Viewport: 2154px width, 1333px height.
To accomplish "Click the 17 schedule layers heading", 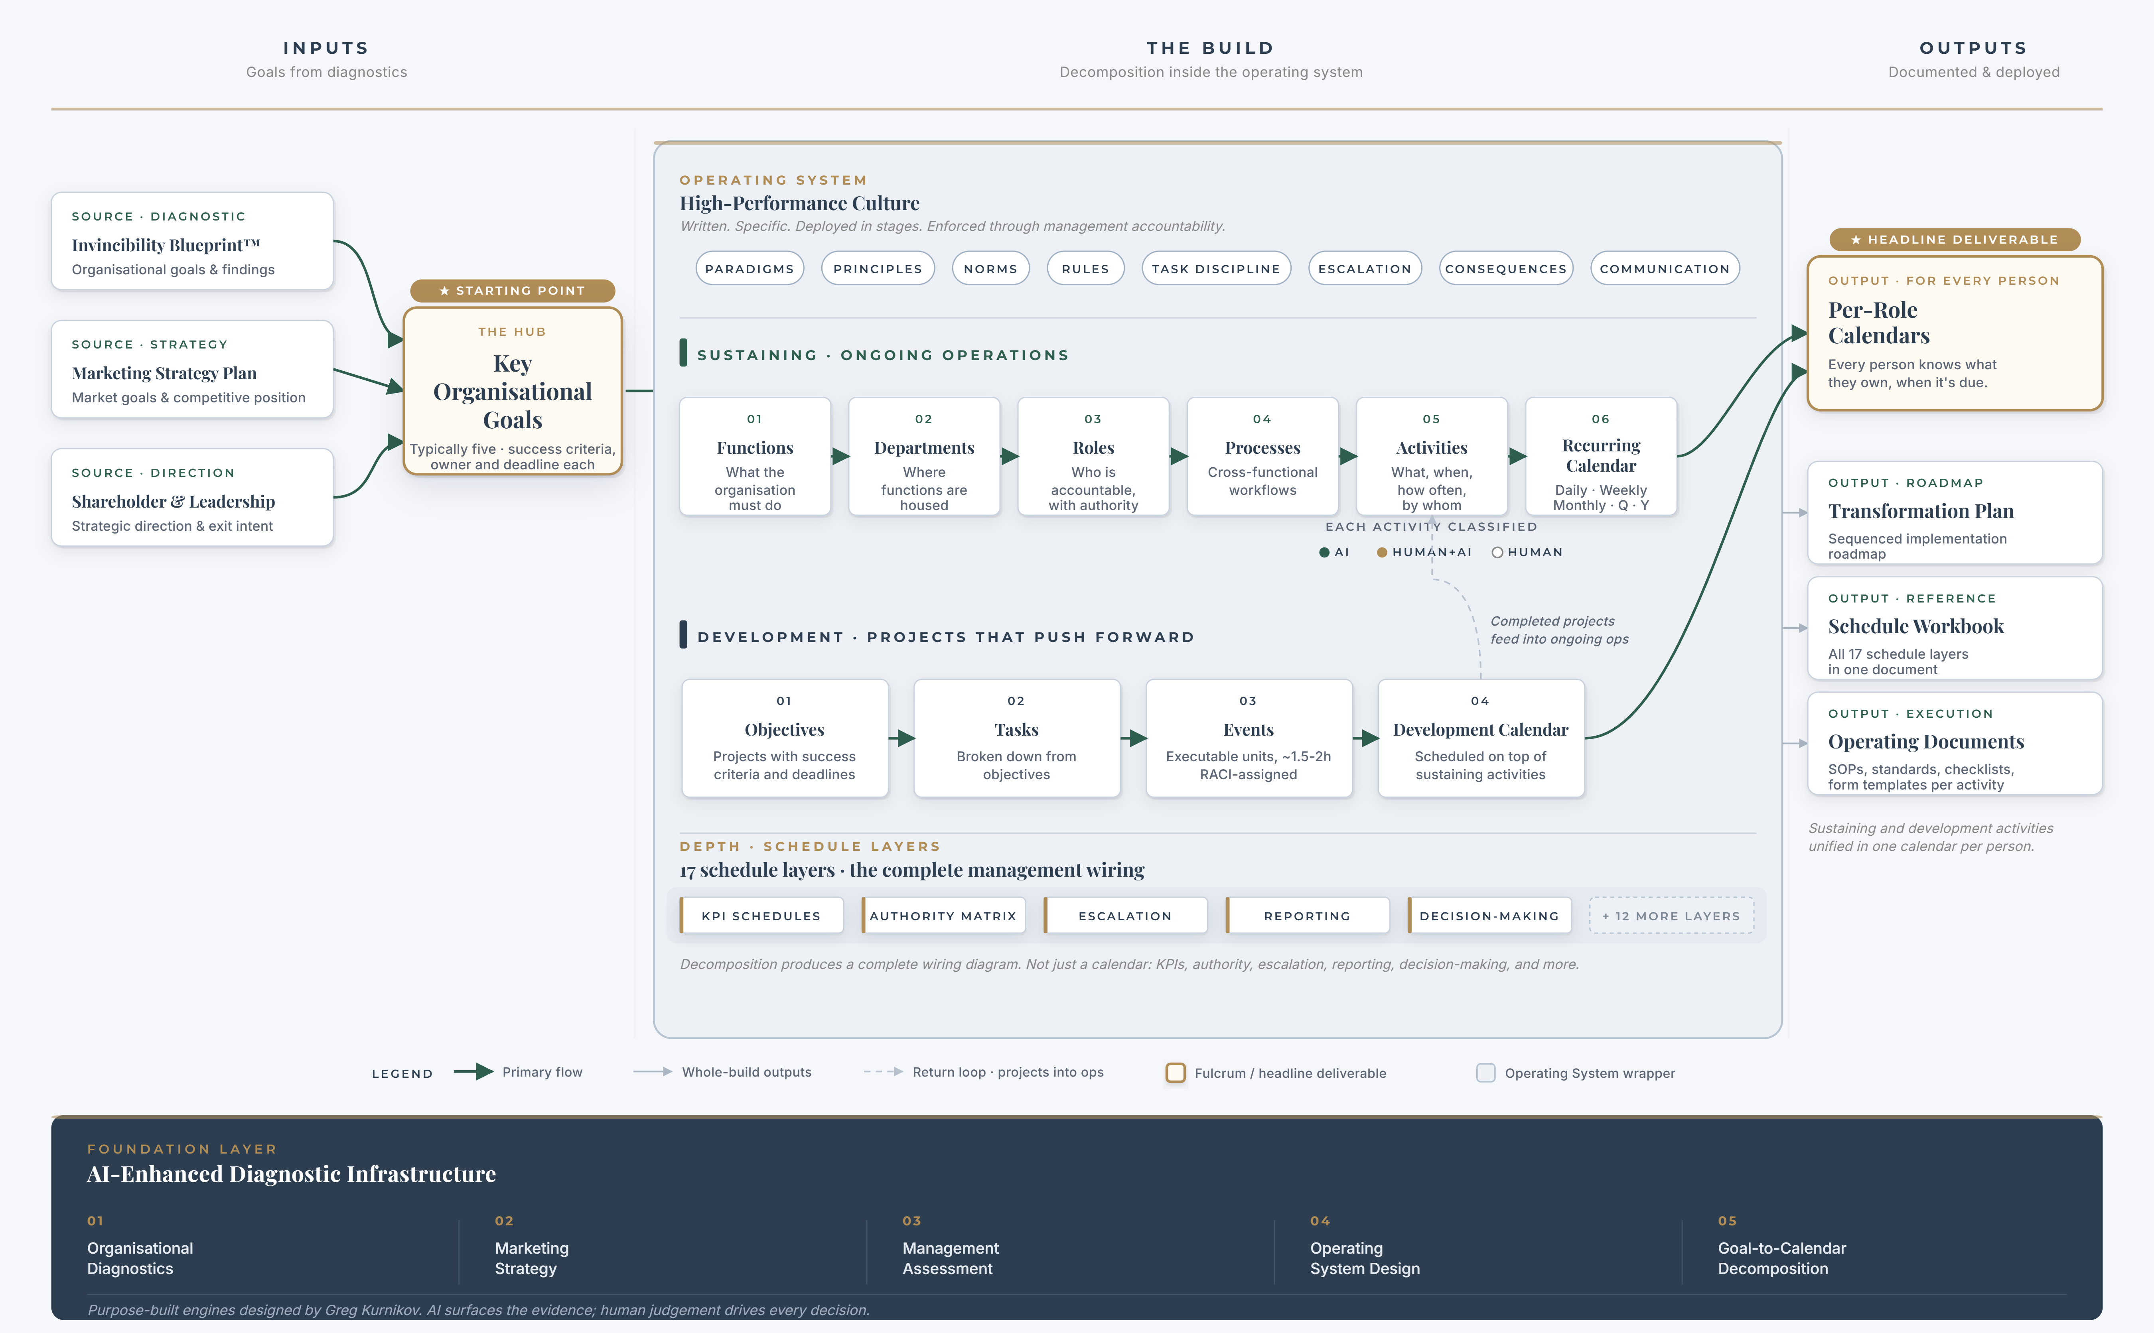I will (912, 870).
